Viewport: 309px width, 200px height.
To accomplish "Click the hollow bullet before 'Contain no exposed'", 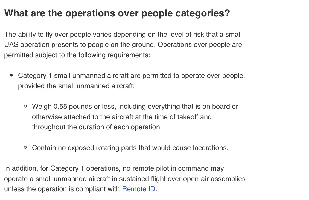I will (x=25, y=147).
